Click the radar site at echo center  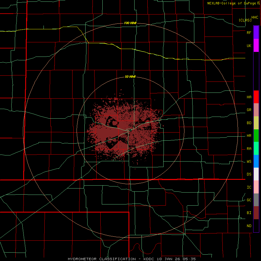click(x=130, y=131)
